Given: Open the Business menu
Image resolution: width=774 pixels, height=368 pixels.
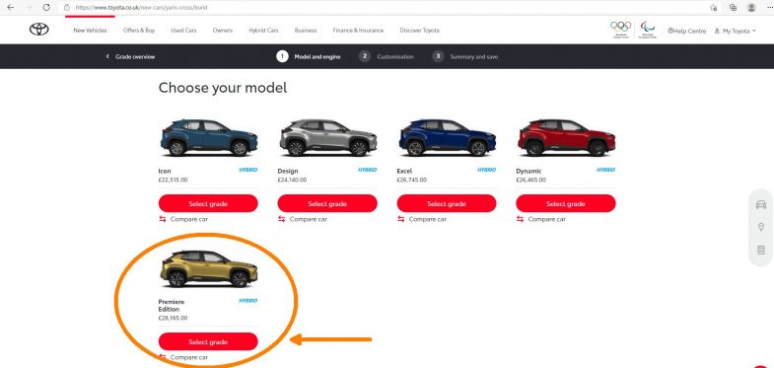Looking at the screenshot, I should tap(306, 31).
